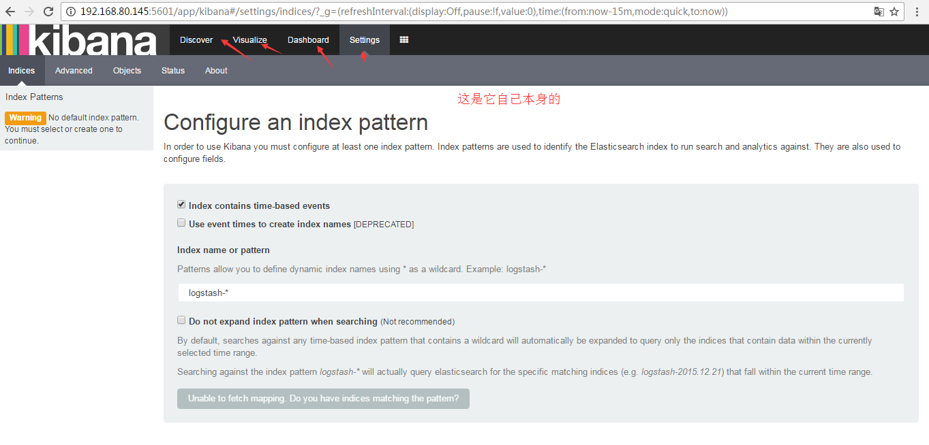Click the translate page icon
The width and height of the screenshot is (929, 445).
pyautogui.click(x=879, y=12)
